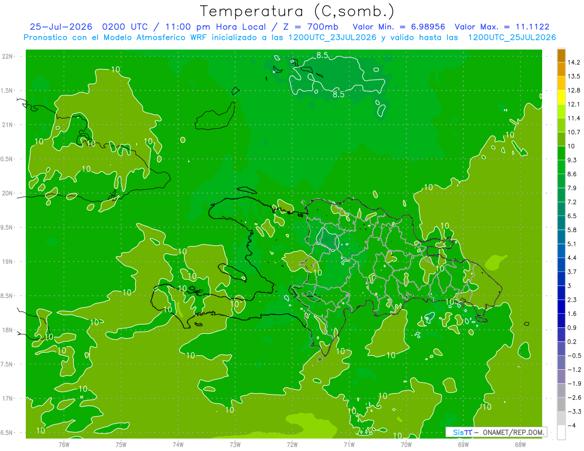This screenshot has height=451, width=584.
Task: Click the 76W longitude label
Action: 64,444
